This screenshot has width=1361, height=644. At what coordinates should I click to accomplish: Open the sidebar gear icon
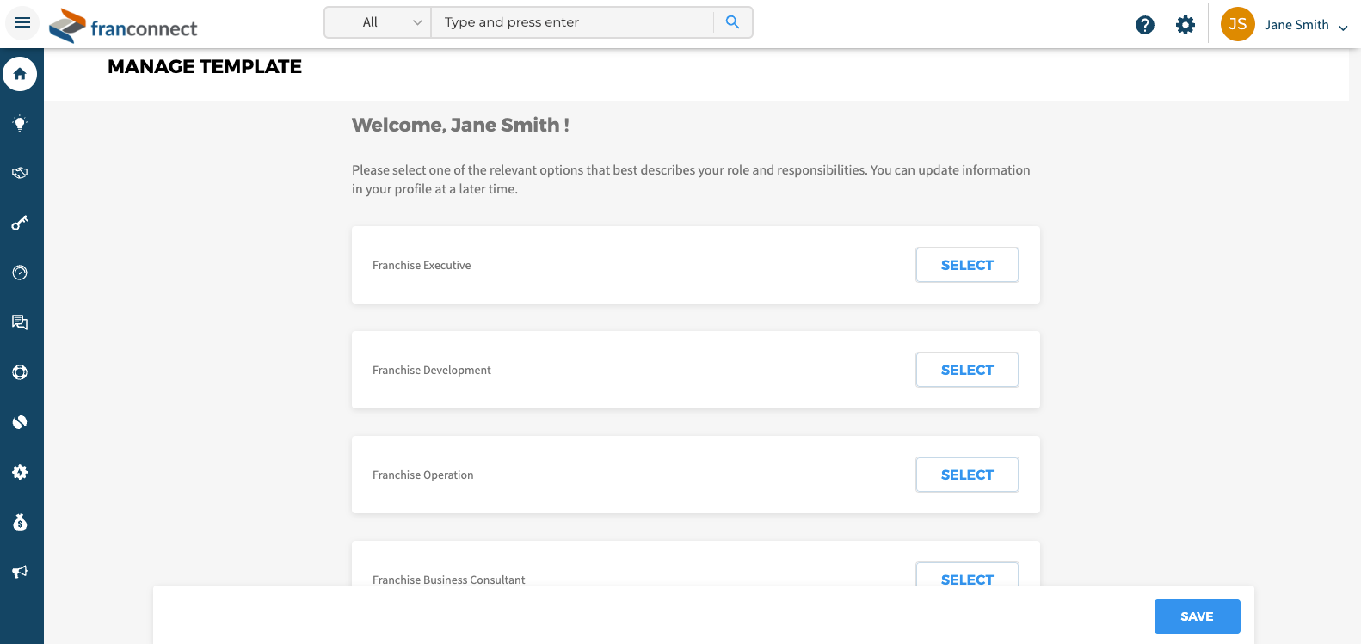tap(20, 472)
